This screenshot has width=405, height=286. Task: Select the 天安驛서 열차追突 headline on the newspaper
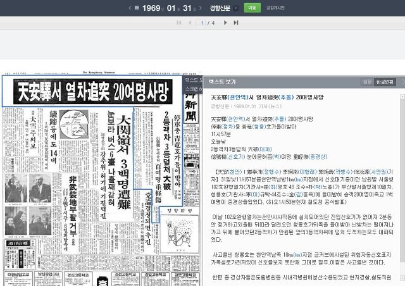[93, 92]
